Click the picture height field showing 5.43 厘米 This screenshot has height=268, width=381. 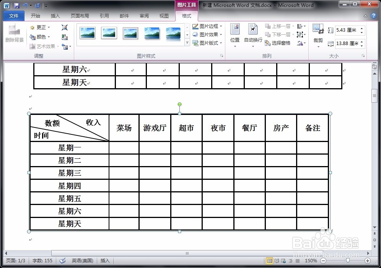click(347, 30)
